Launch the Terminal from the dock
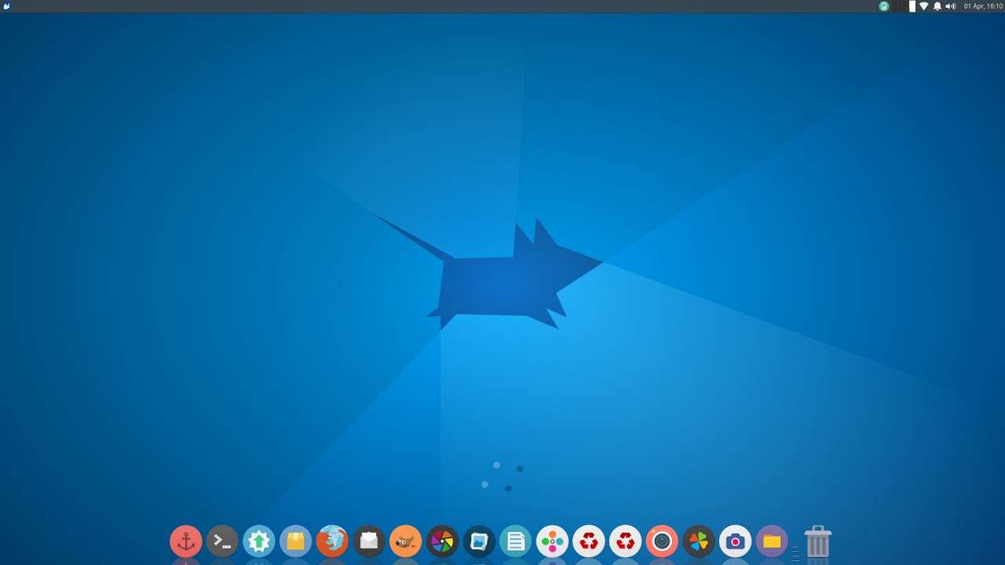The image size is (1005, 565). [222, 541]
